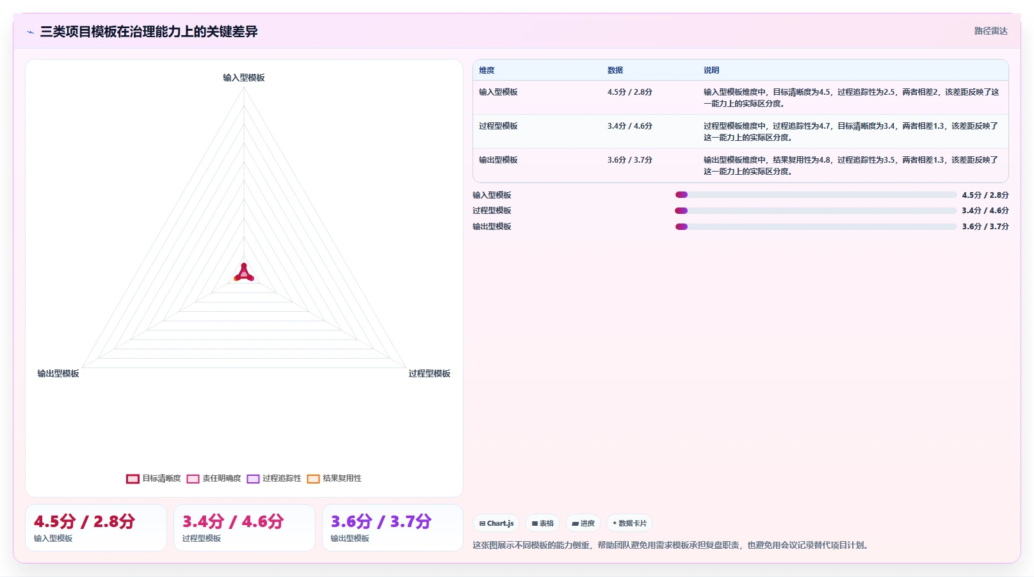Click table cell 4.5分 / 2.8分
The image size is (1034, 577).
[630, 92]
